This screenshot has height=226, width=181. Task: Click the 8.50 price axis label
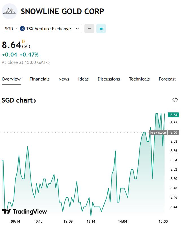174,179
